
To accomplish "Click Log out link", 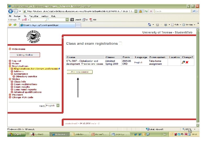I will 16,61.
